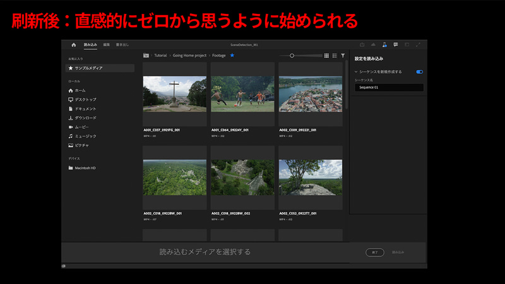Viewport: 505px width, 284px height.
Task: Click the 終了 (Exit) button
Action: click(x=375, y=252)
